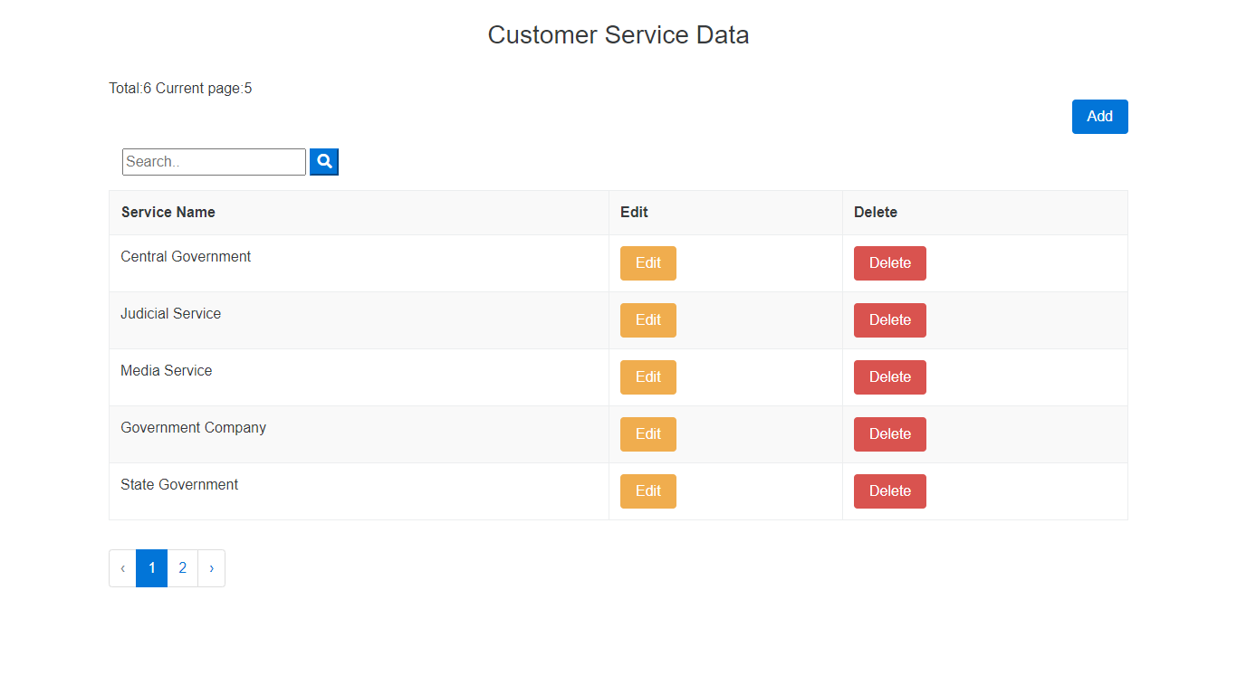Click the Search input field

pyautogui.click(x=214, y=162)
